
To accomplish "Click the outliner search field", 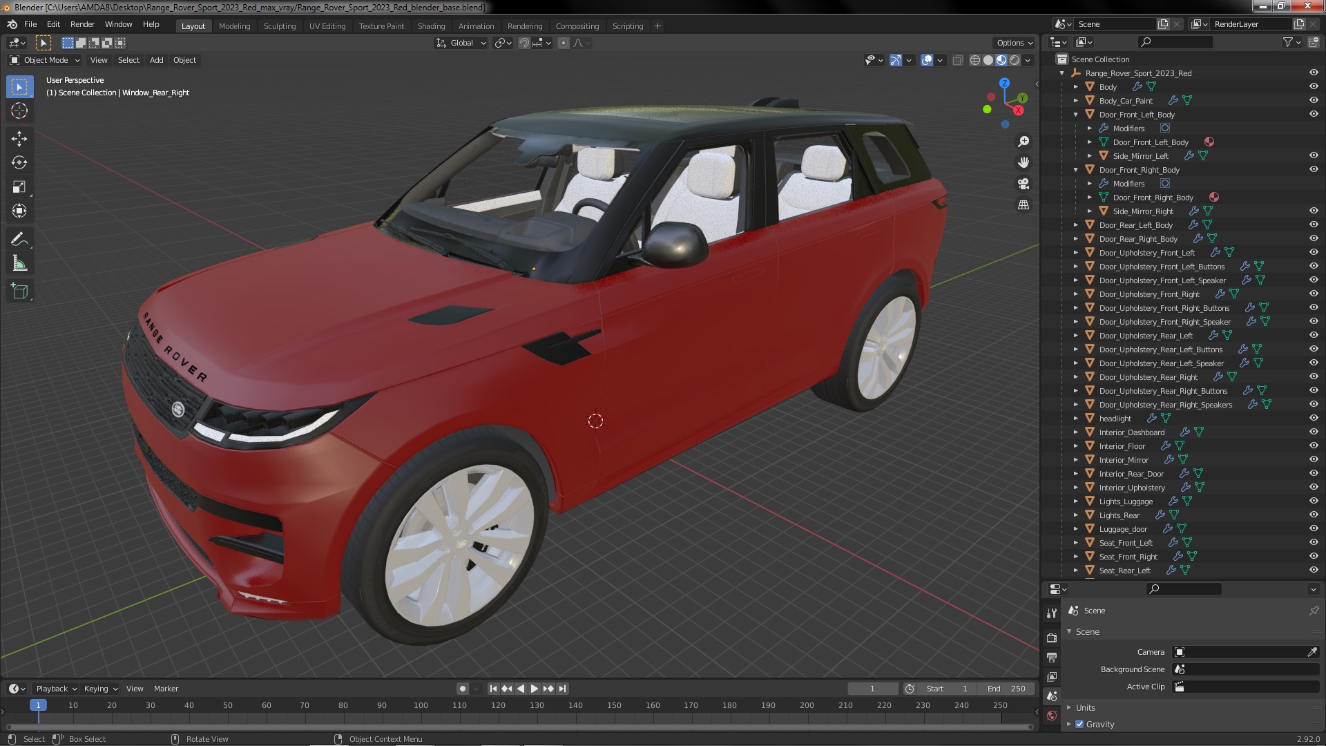I will [x=1175, y=42].
